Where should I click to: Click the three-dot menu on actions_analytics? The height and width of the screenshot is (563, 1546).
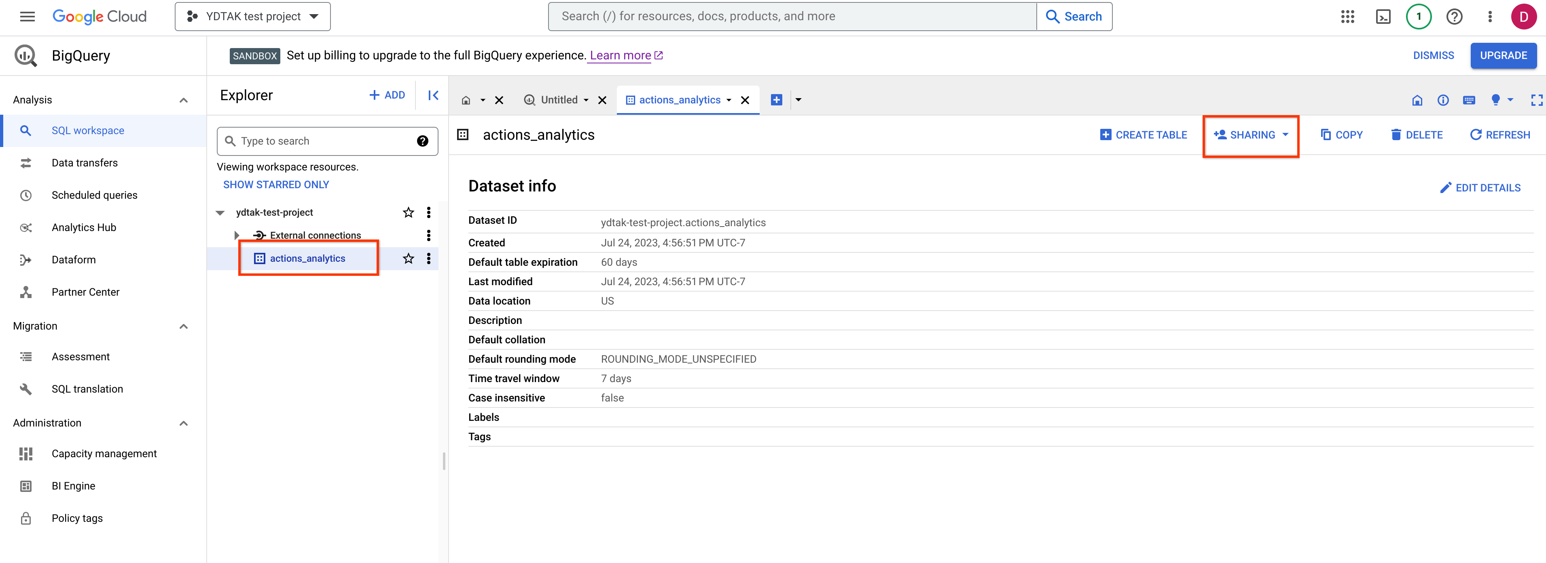pos(430,258)
